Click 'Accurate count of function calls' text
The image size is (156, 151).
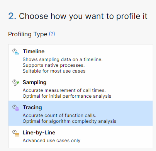coord(59,115)
